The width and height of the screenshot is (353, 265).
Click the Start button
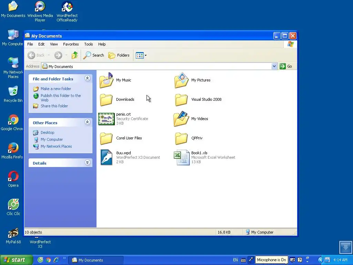coord(16,260)
